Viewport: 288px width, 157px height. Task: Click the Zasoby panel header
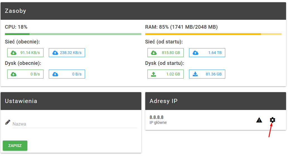pos(143,11)
